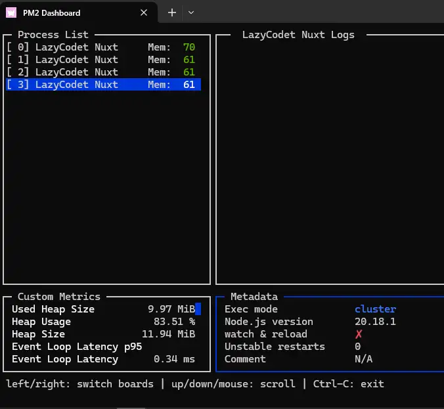Click the Ctrl-C exit hint text
444x409 pixels.
pyautogui.click(x=349, y=384)
